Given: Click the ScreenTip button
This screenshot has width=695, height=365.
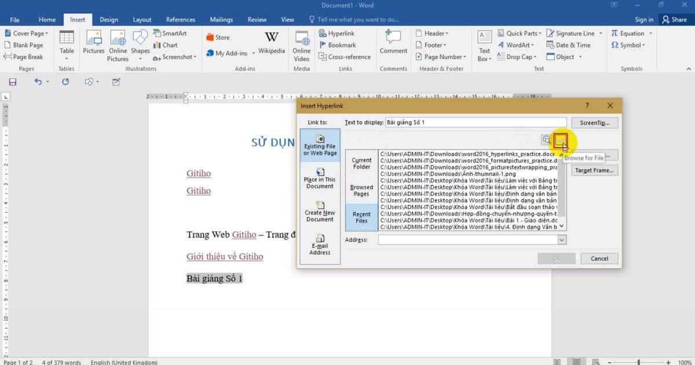Looking at the screenshot, I should pos(596,122).
